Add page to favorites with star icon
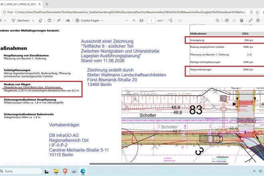264x176 pixels. click(x=258, y=12)
